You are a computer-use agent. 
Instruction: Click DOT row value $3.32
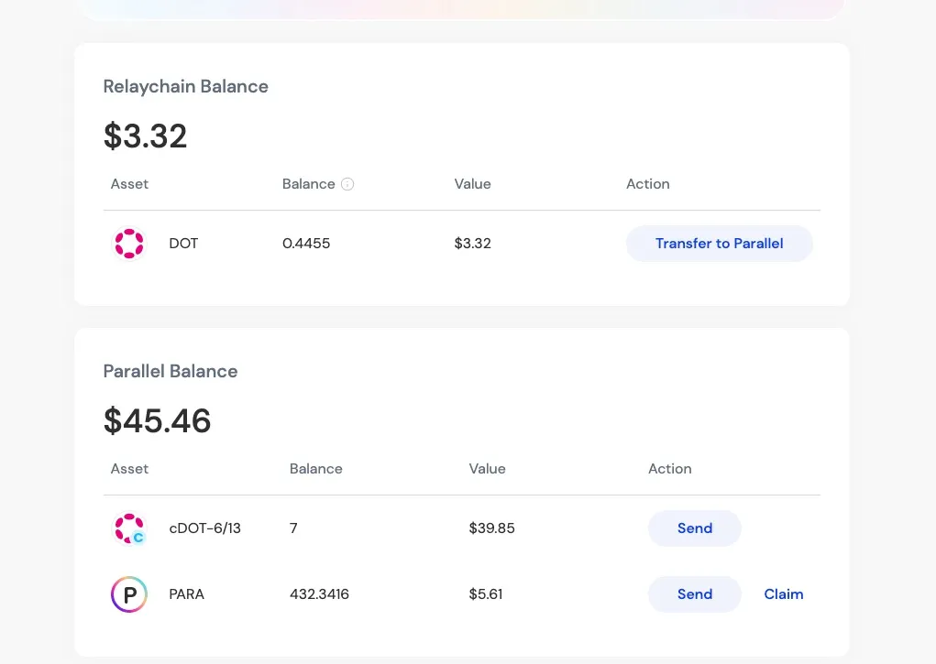click(x=473, y=244)
